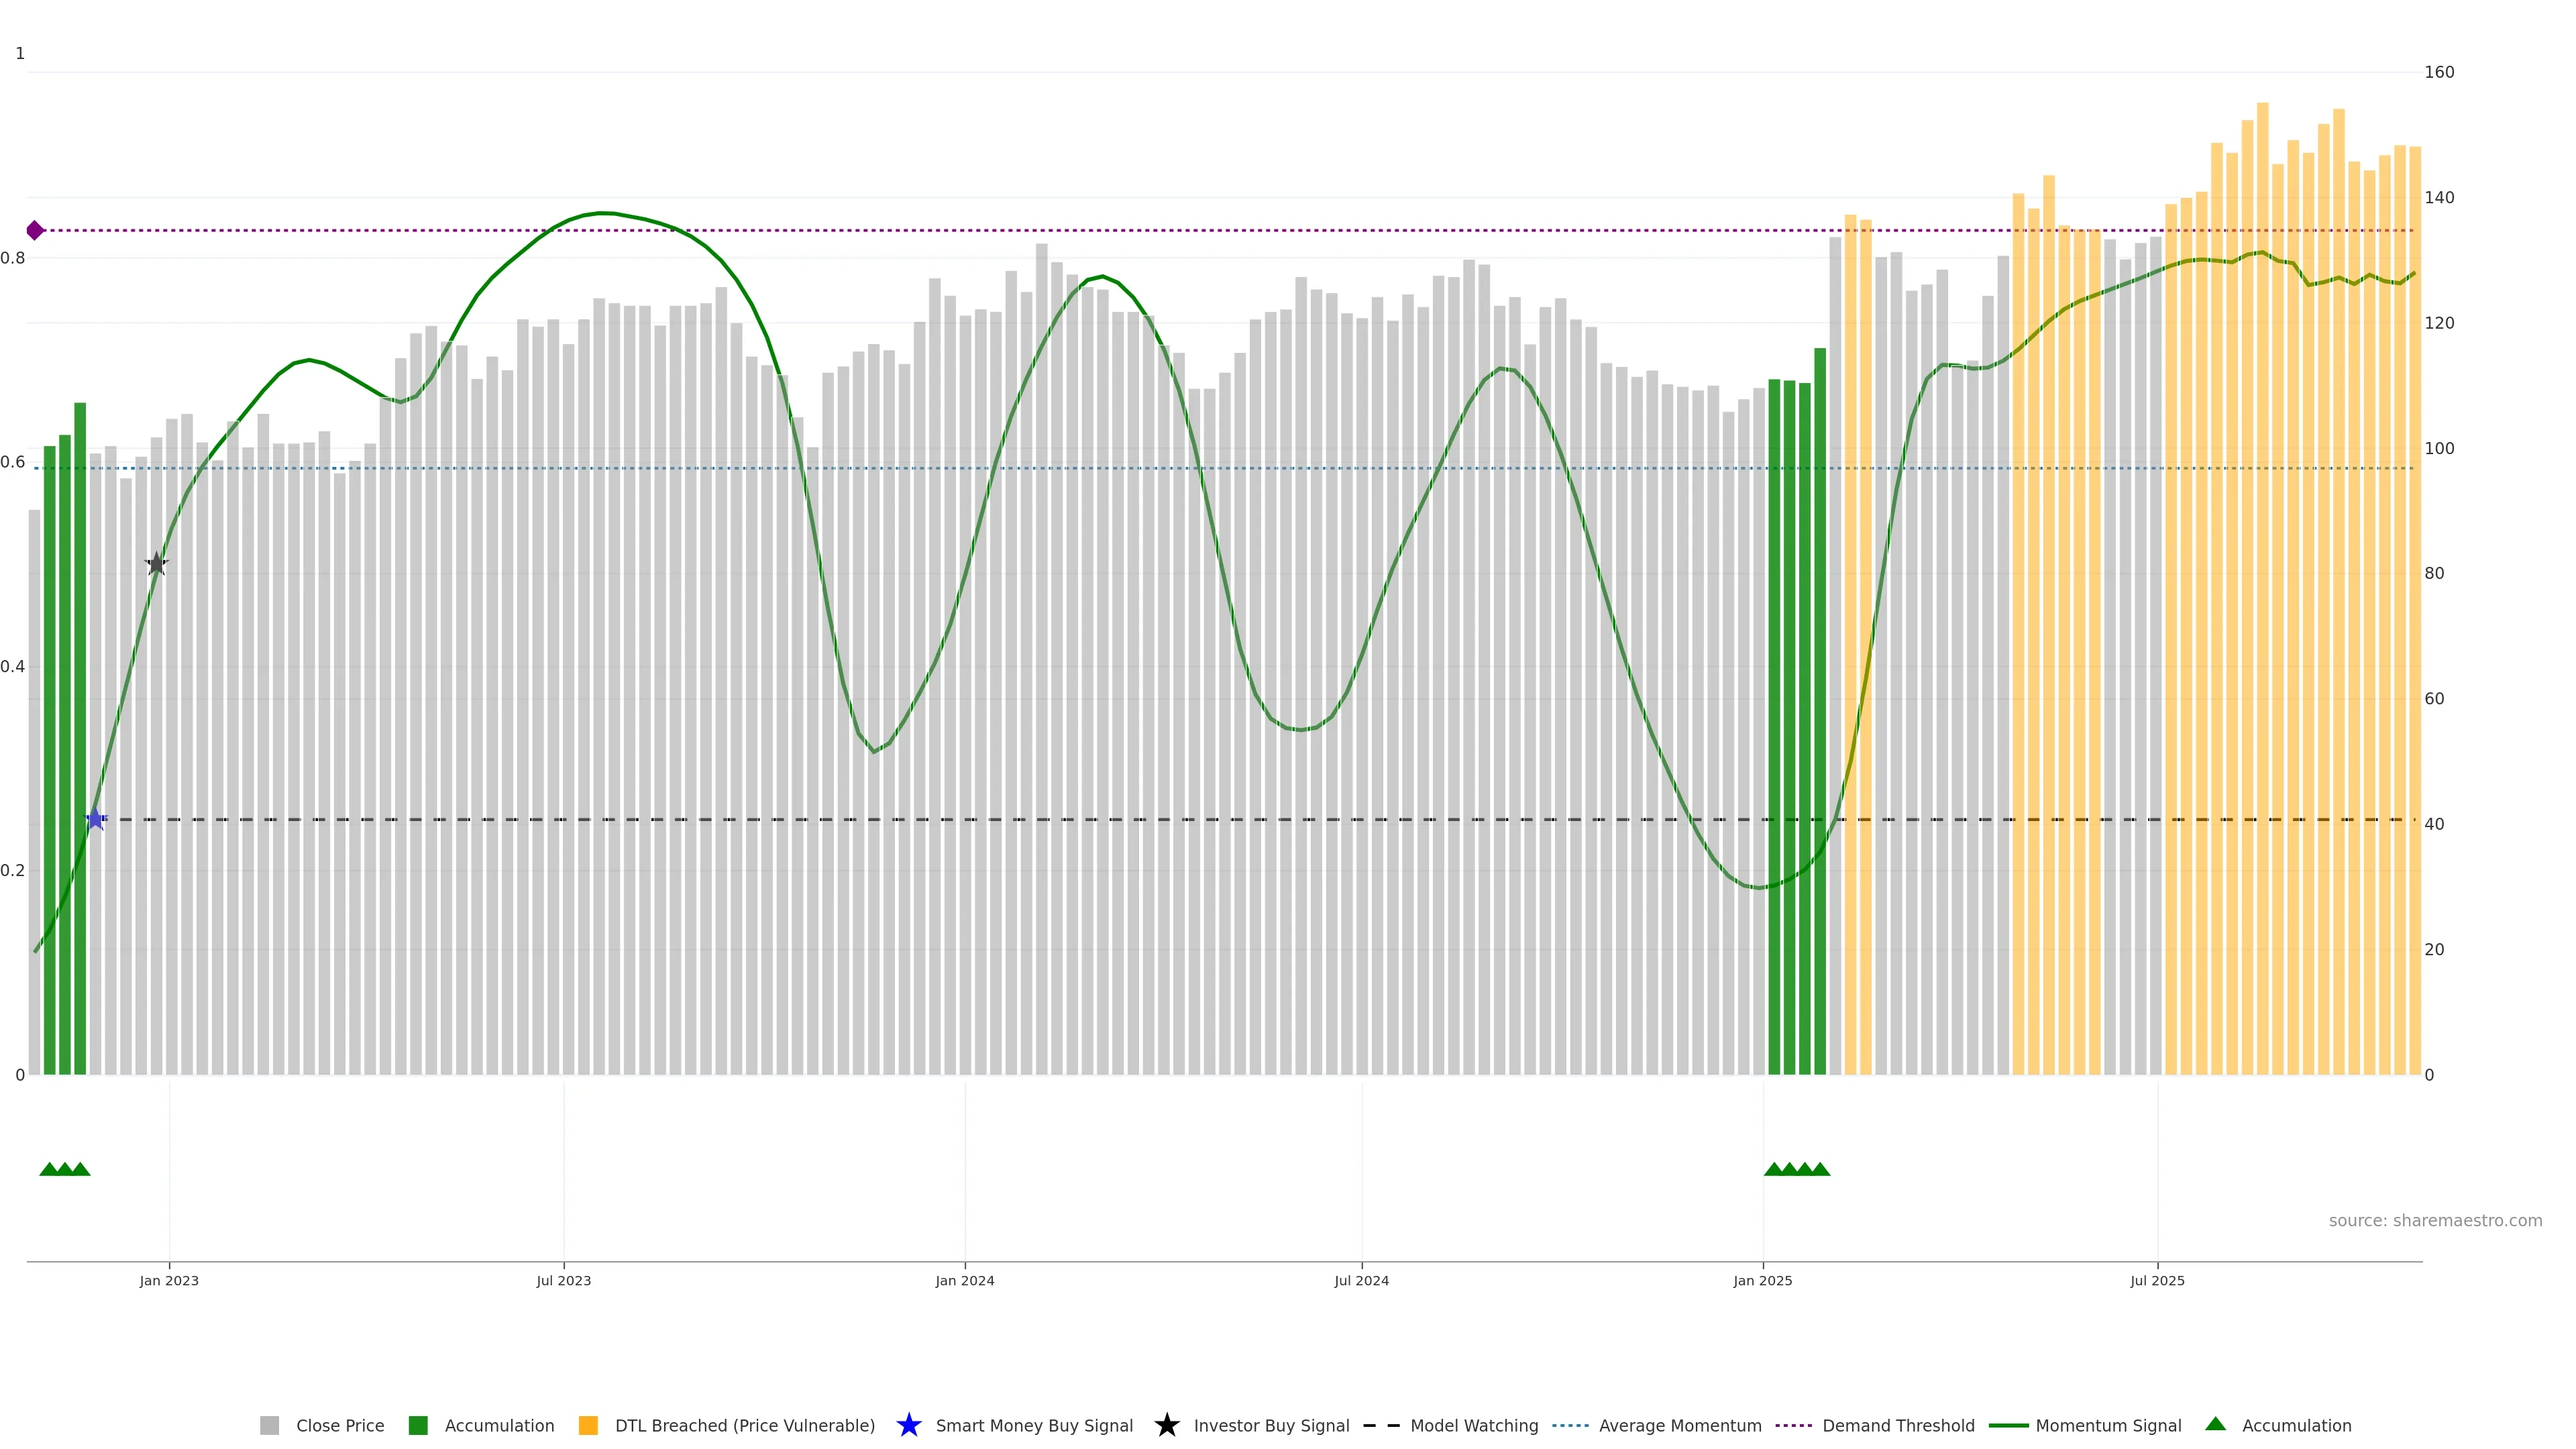Click the blue Smart Money star in legend
Image resolution: width=2576 pixels, height=1449 pixels.
[908, 1425]
